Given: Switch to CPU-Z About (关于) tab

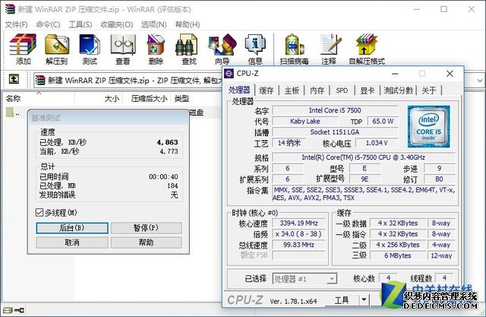Looking at the screenshot, I should (x=429, y=90).
